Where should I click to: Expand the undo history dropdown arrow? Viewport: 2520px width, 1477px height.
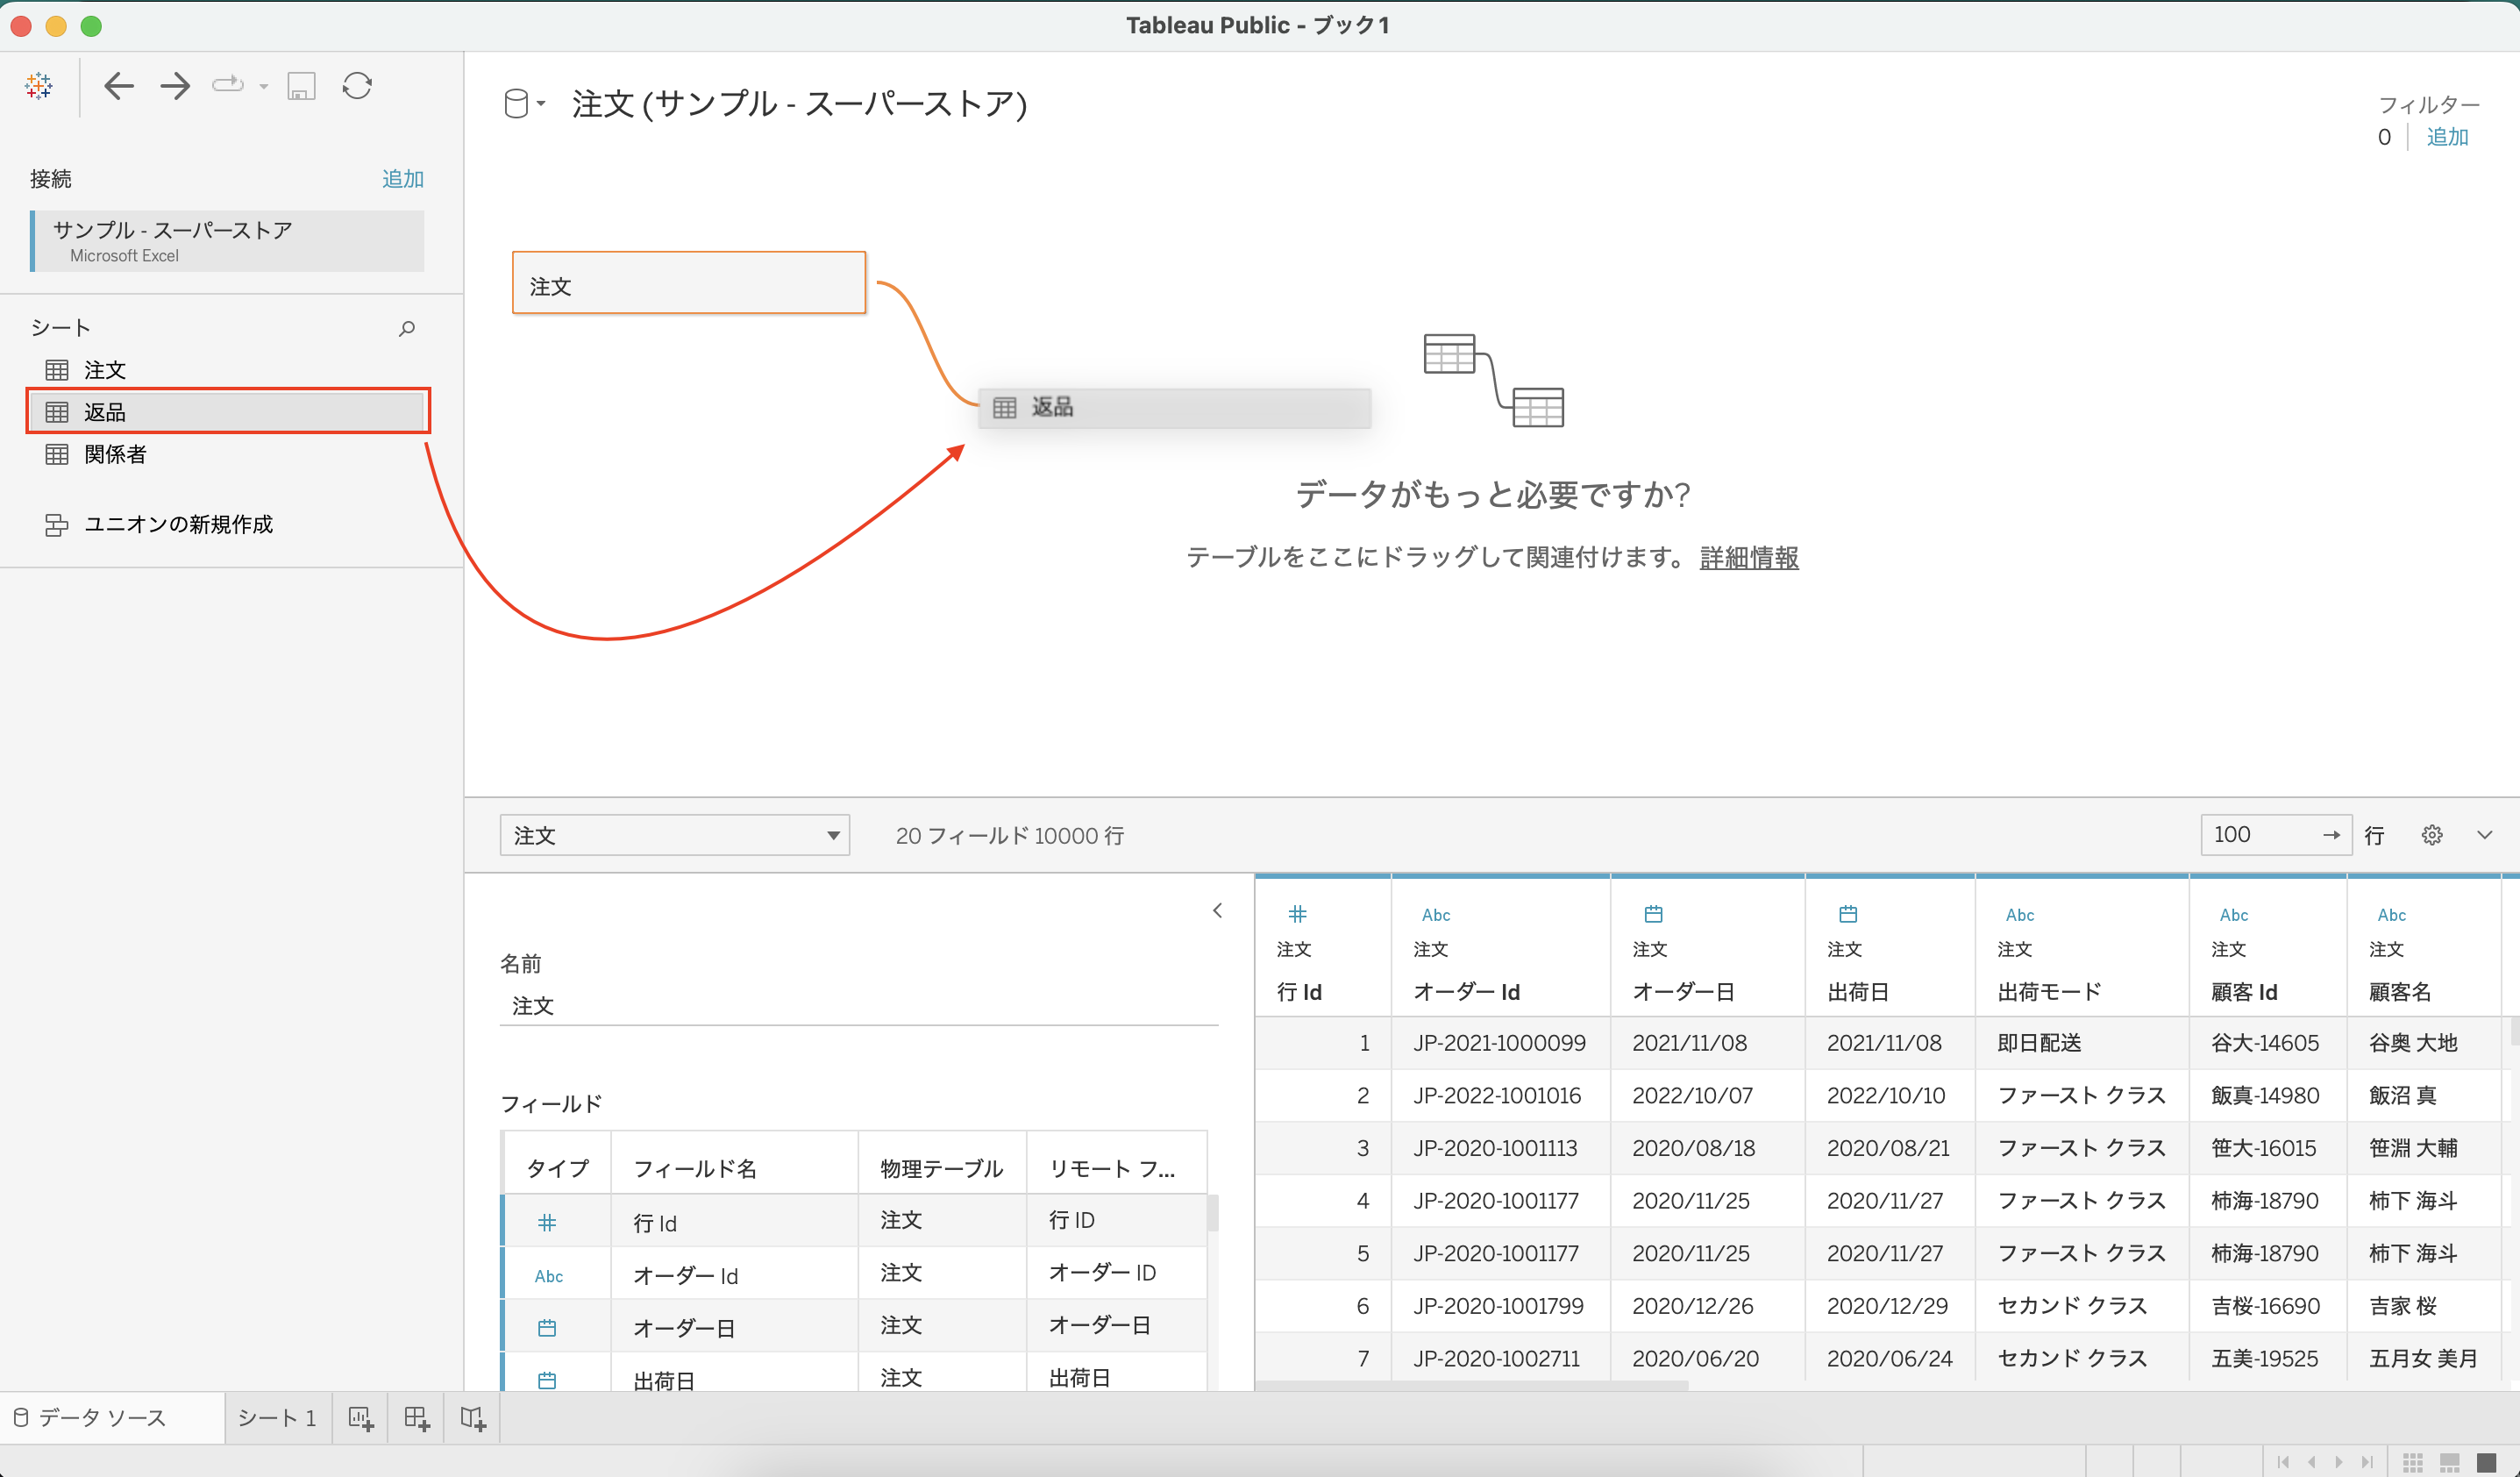[x=262, y=86]
